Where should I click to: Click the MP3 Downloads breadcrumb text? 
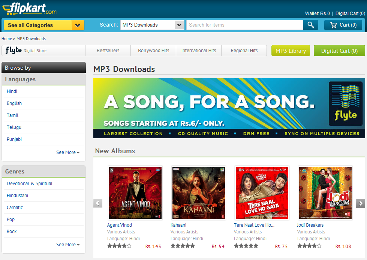(x=31, y=39)
